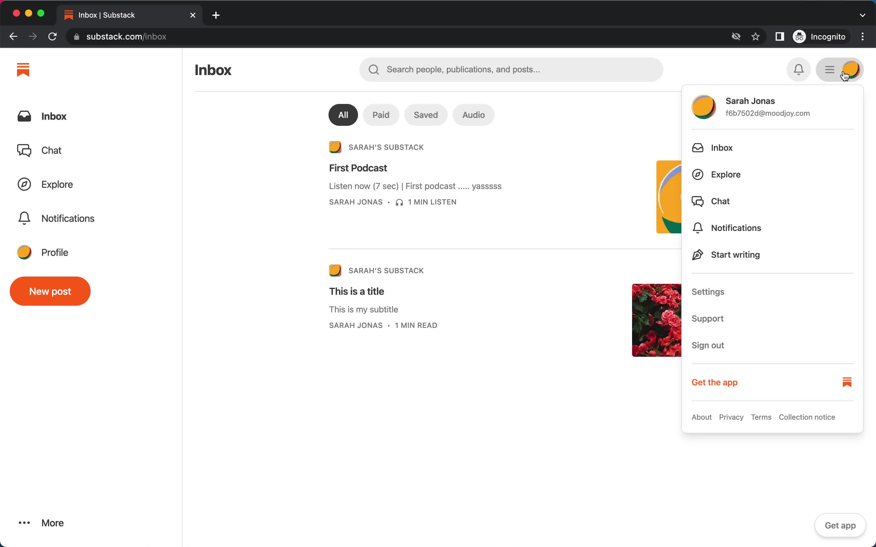Click the Profile icon in sidebar
876x547 pixels.
click(24, 252)
